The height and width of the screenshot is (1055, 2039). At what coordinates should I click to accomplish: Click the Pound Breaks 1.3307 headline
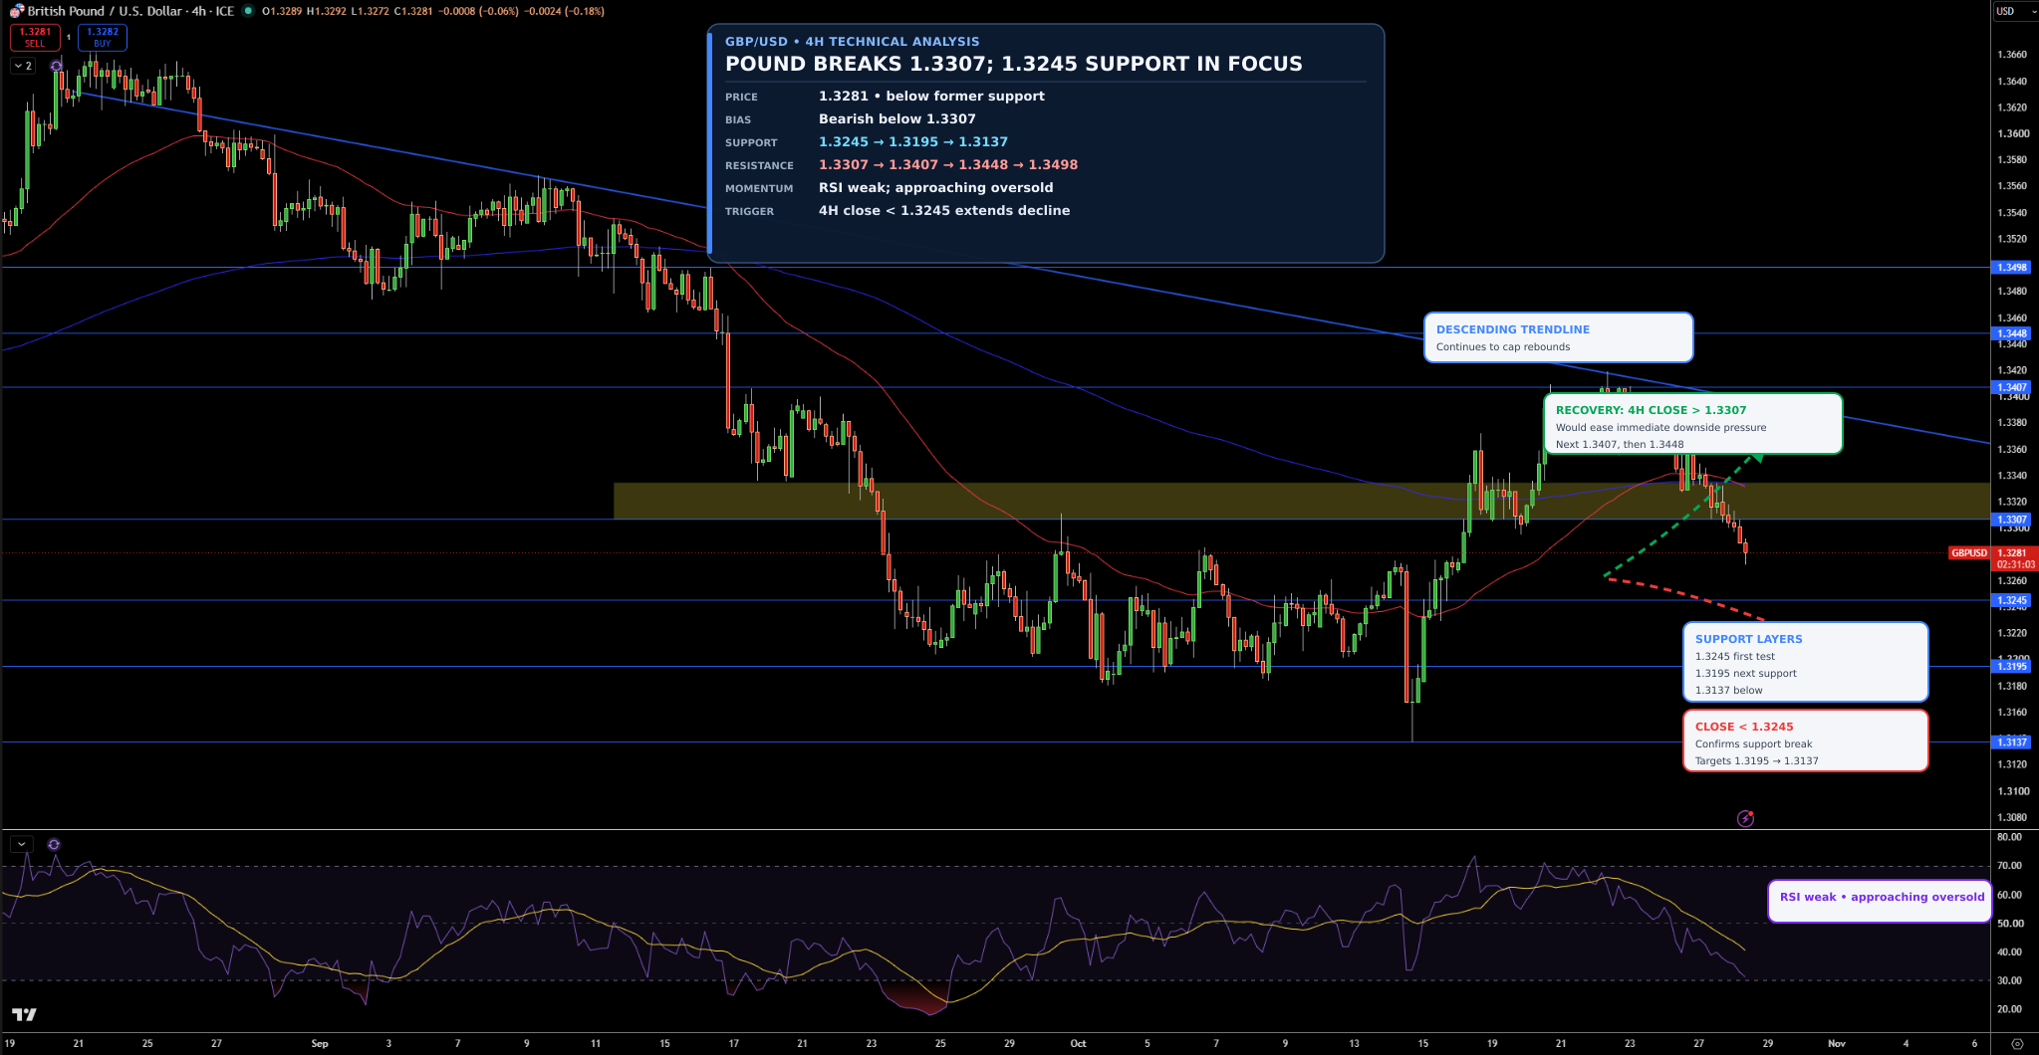(x=1013, y=64)
